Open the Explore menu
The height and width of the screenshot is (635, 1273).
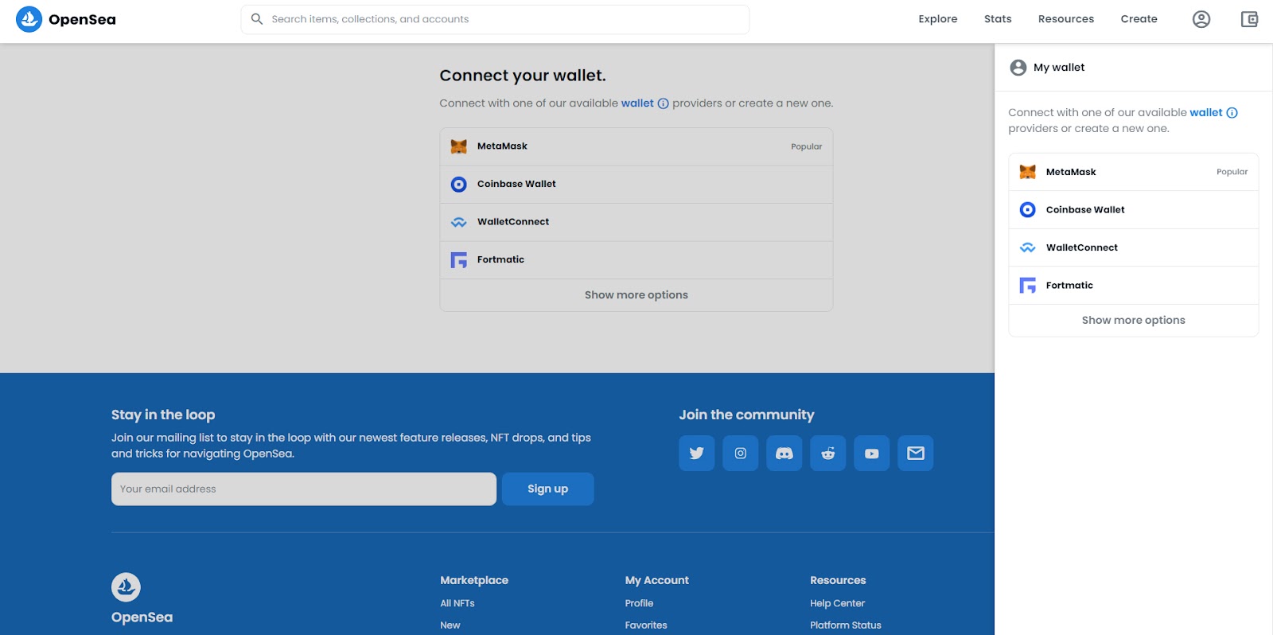pyautogui.click(x=938, y=19)
